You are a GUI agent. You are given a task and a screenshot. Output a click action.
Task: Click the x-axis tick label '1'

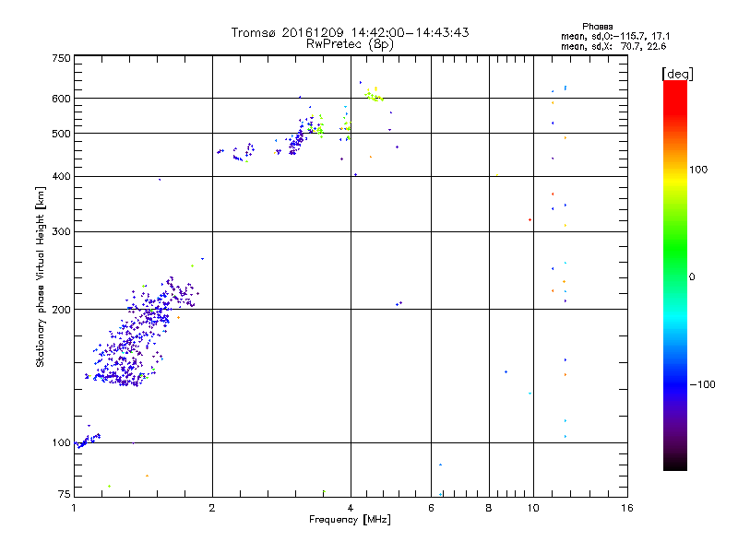[x=74, y=508]
